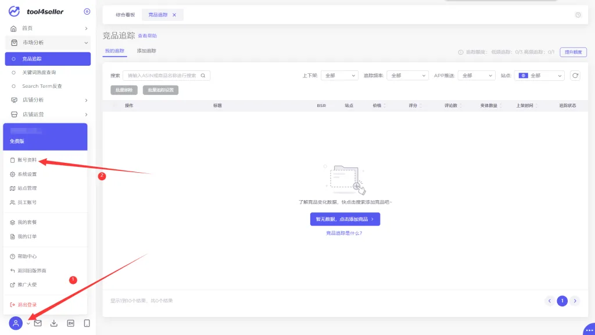This screenshot has height=335, width=595.
Task: Open 我的订单 document icon
Action: pos(13,237)
